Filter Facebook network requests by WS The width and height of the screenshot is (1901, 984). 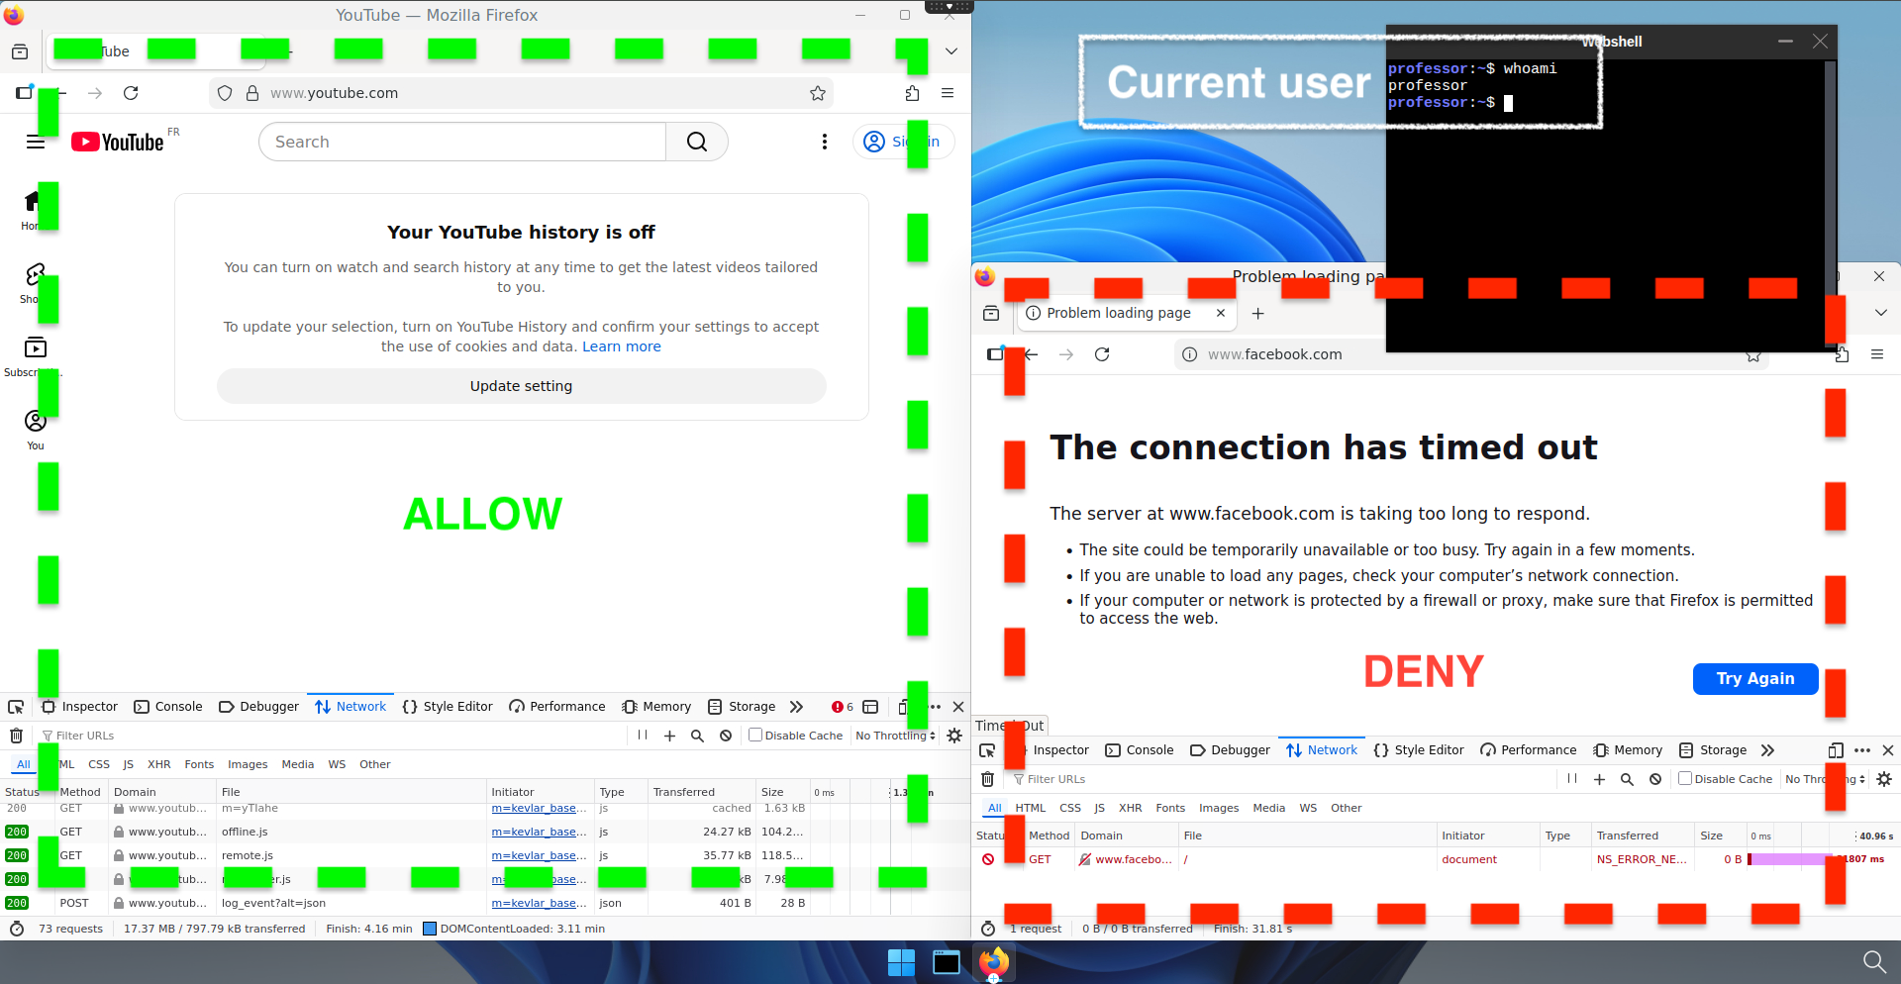pos(1308,808)
